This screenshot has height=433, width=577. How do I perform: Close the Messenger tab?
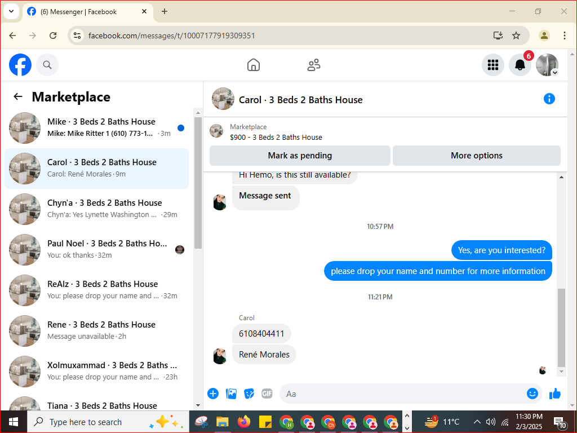[x=144, y=11]
